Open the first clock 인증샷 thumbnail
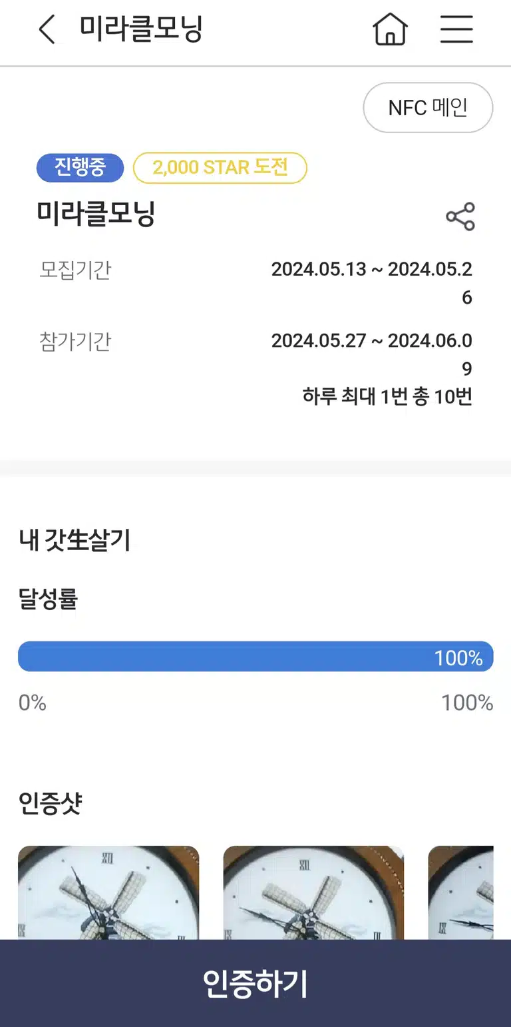The height and width of the screenshot is (1027, 511). 108,892
